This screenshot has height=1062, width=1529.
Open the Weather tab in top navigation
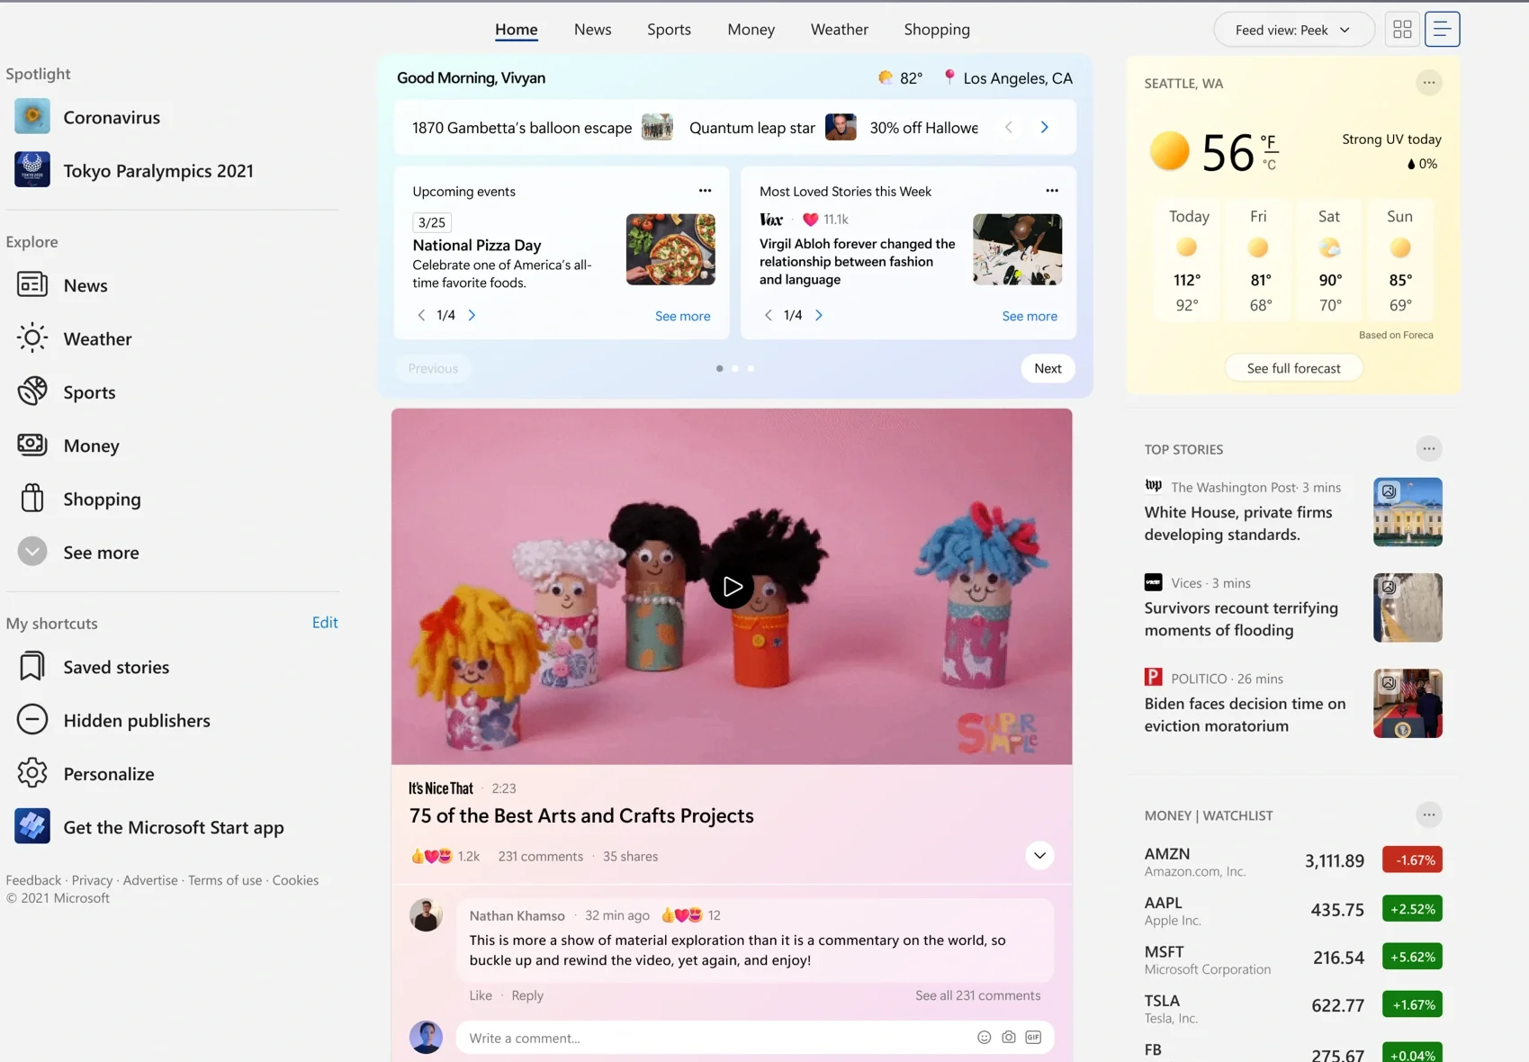839,30
